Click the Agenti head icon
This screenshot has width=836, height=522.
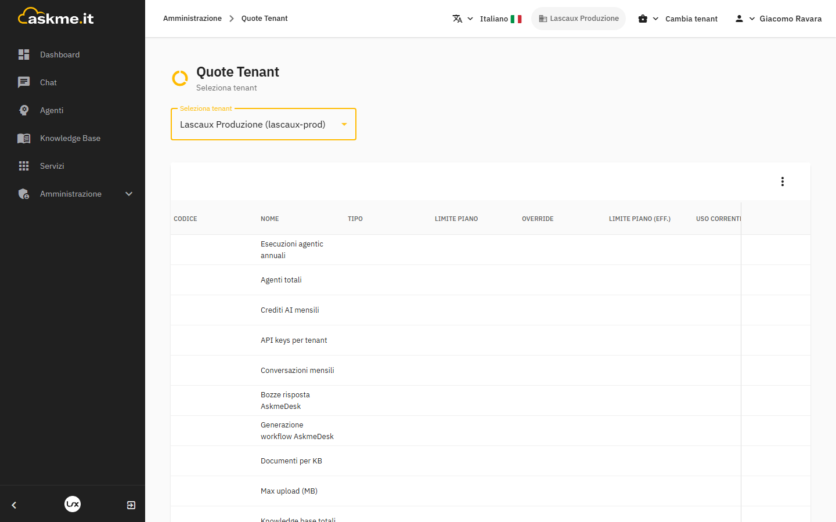coord(24,110)
